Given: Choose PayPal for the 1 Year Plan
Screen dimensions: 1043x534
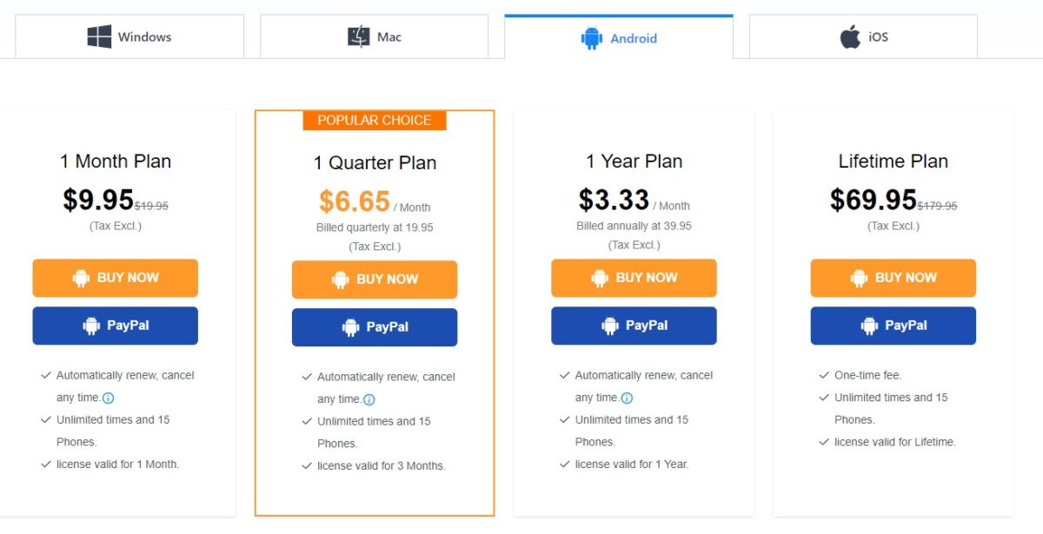Looking at the screenshot, I should click(634, 326).
